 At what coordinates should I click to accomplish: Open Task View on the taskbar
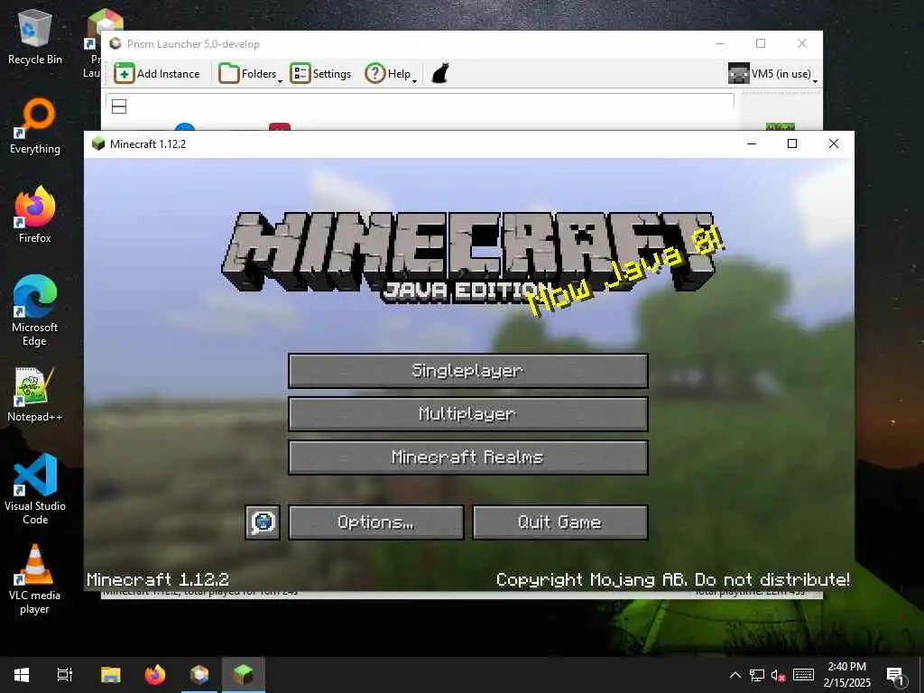65,675
